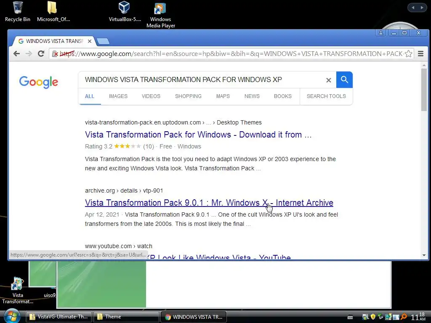
Task: Select Vista Transformat... desktop shortcut
Action: pos(18,291)
